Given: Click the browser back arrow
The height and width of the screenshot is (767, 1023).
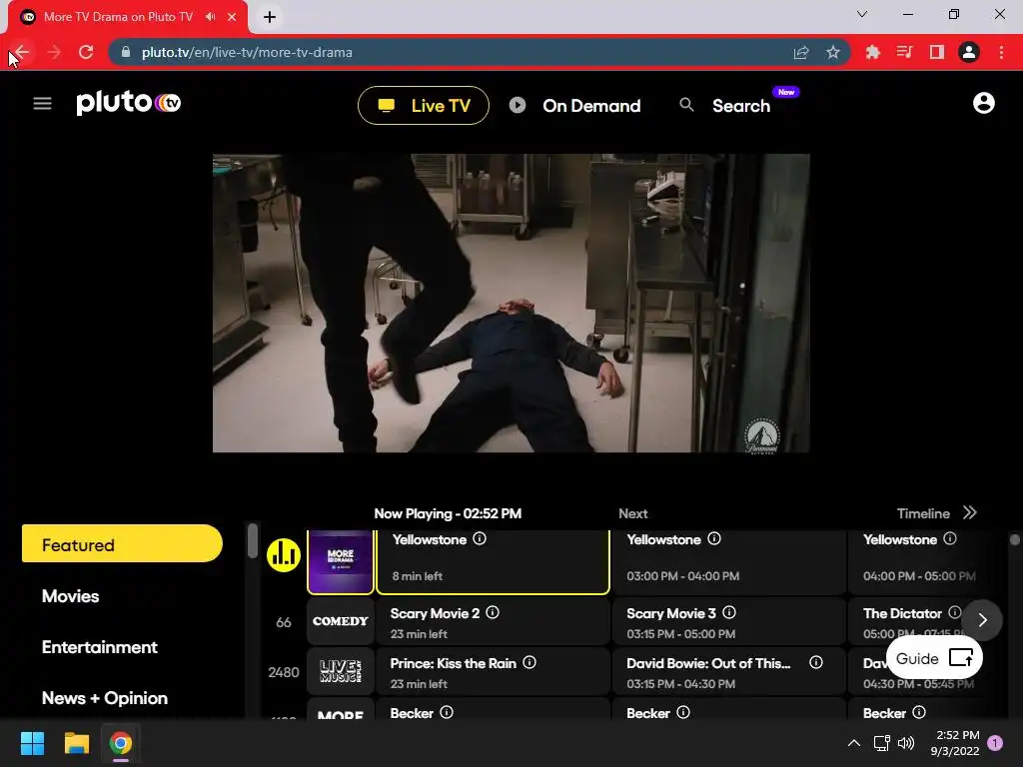Looking at the screenshot, I should pos(22,52).
